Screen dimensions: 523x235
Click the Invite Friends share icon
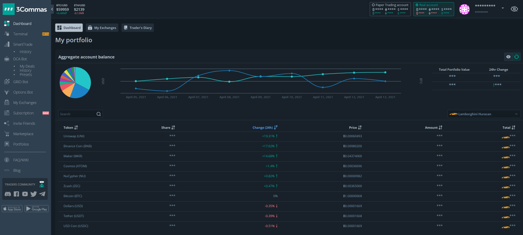(7, 124)
